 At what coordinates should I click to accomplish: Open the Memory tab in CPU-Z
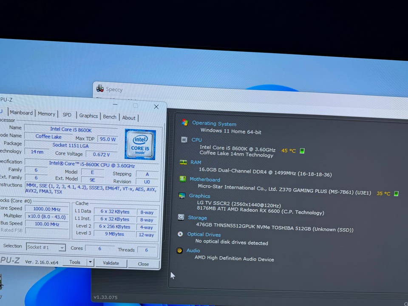(x=46, y=114)
